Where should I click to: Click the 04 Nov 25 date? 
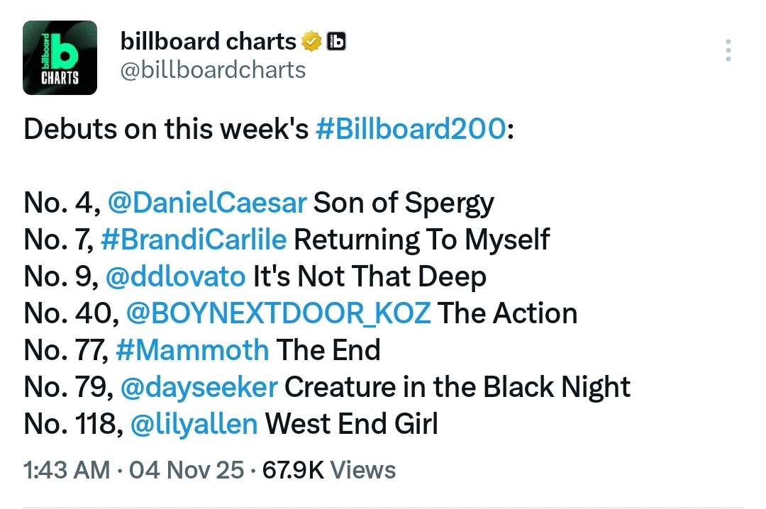[187, 469]
